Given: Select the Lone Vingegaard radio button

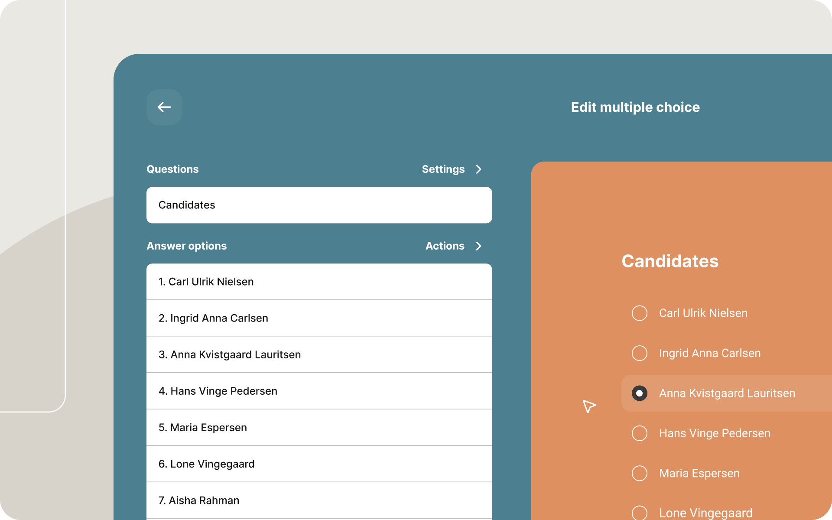Looking at the screenshot, I should pos(639,513).
